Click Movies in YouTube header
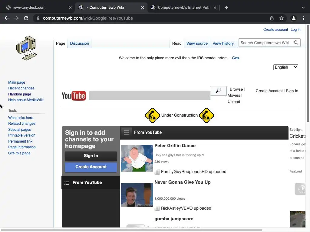Viewport: 310px width, 232px height. [234, 95]
